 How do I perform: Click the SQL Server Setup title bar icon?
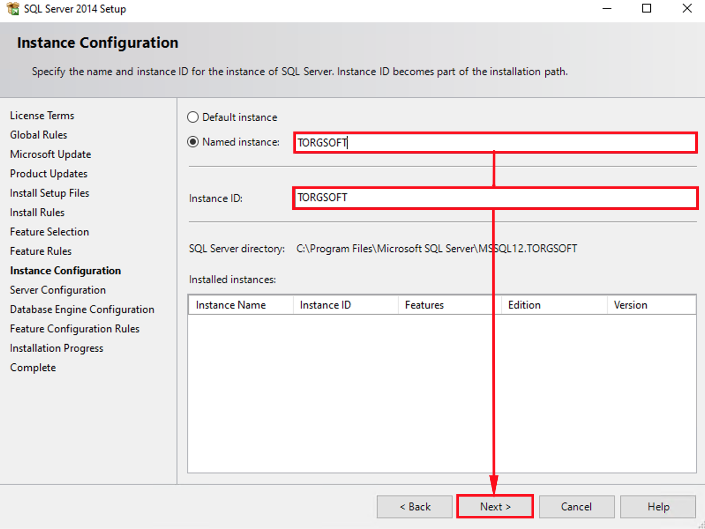point(13,8)
